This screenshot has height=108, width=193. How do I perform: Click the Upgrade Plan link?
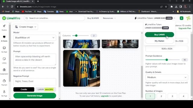pos(185,28)
